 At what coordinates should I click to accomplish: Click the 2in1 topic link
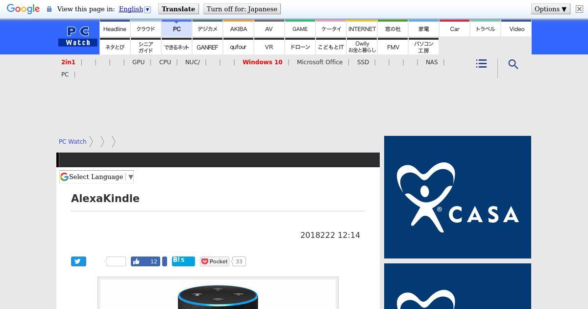coord(68,62)
